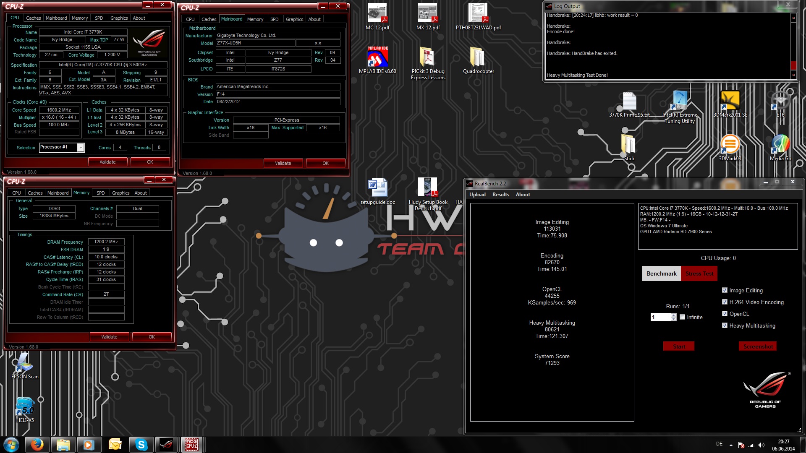Open PICkit 3 Debug Express Lessons folder
The width and height of the screenshot is (806, 453).
pyautogui.click(x=428, y=63)
